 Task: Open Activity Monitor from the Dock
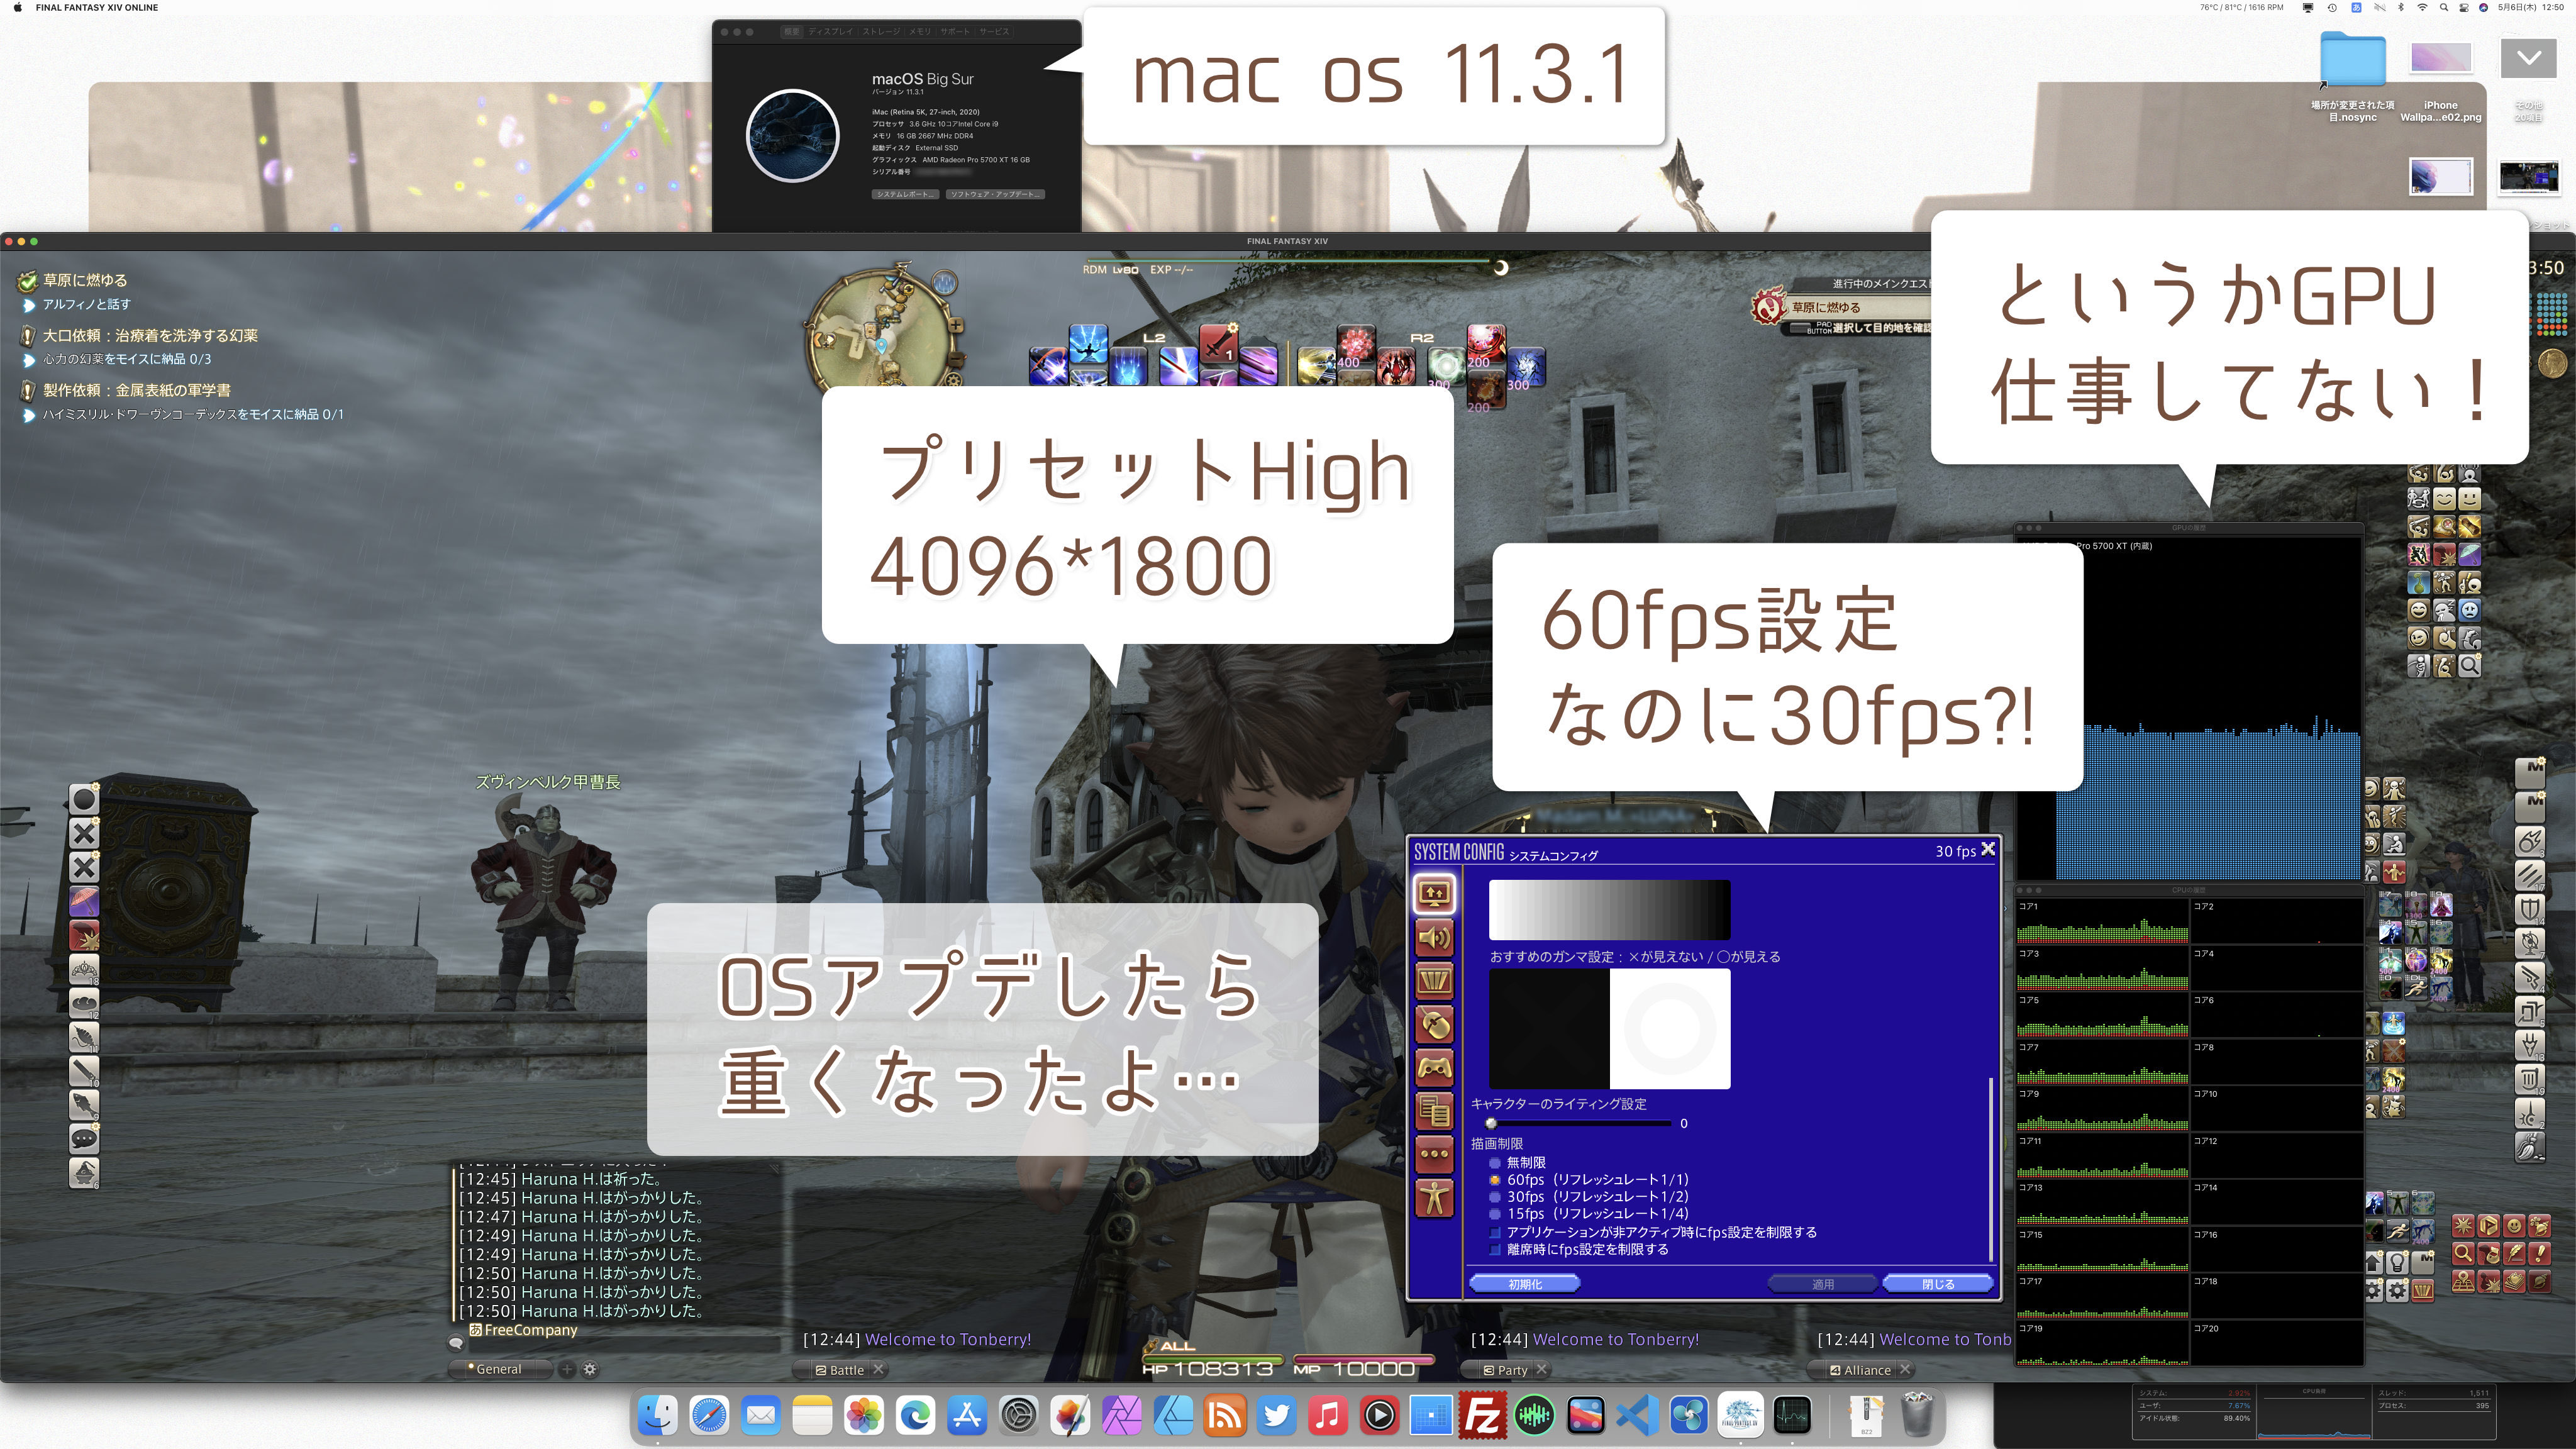pyautogui.click(x=1792, y=1415)
